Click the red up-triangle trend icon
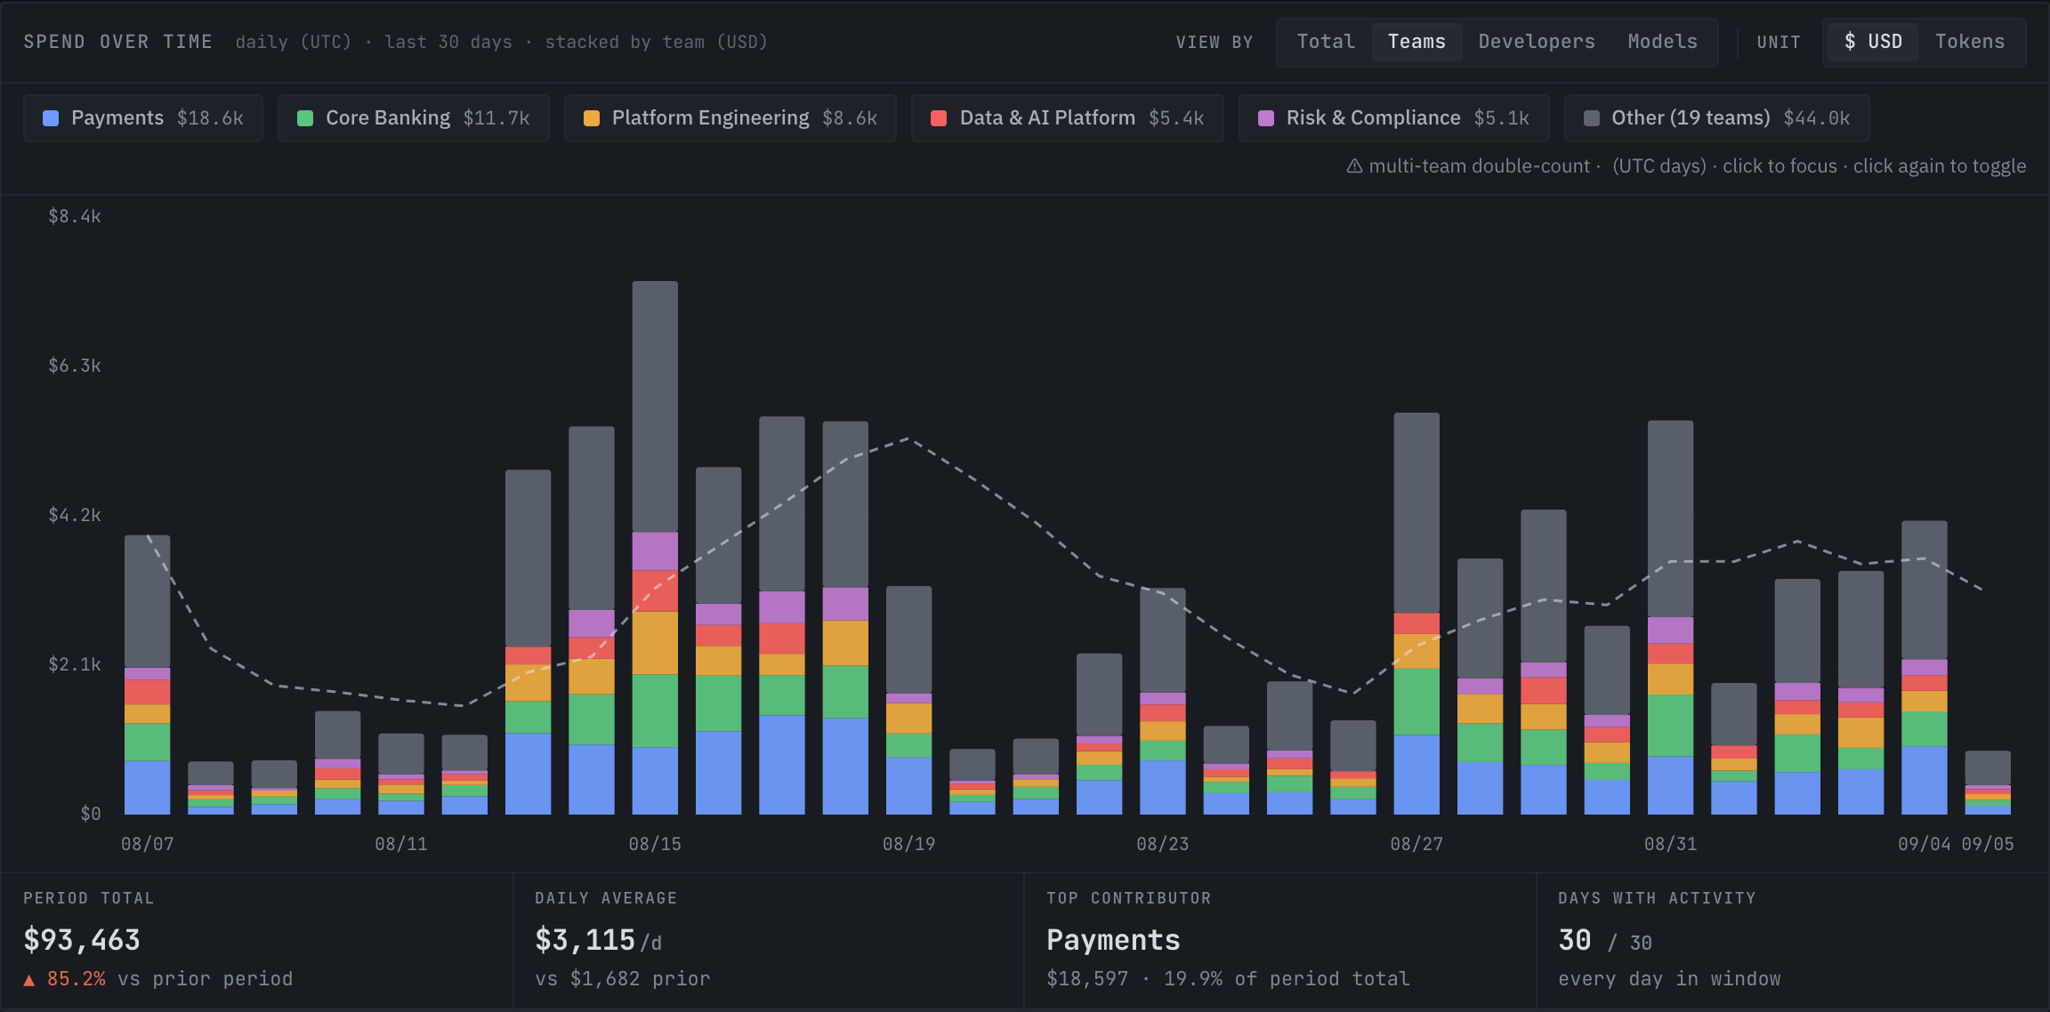 click(29, 980)
